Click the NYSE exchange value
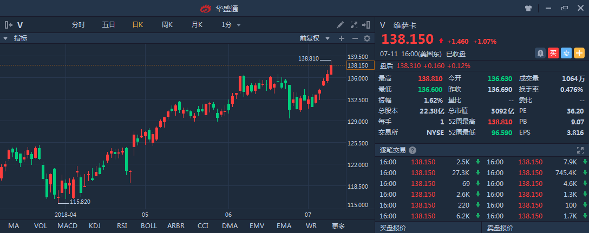This screenshot has width=589, height=233. (435, 132)
